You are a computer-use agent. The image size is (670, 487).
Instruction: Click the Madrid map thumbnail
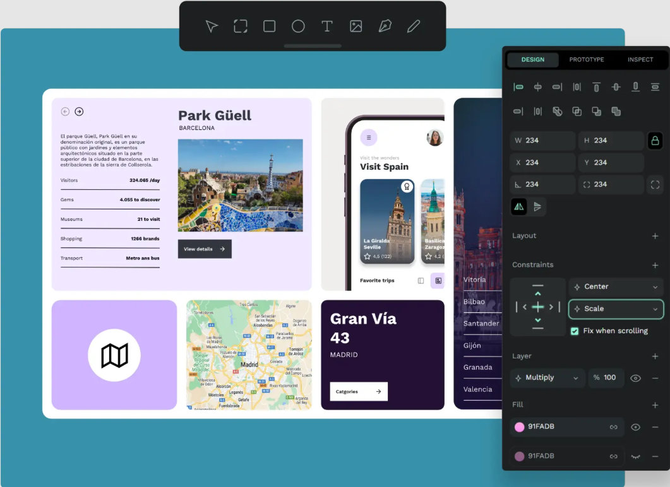pos(249,355)
